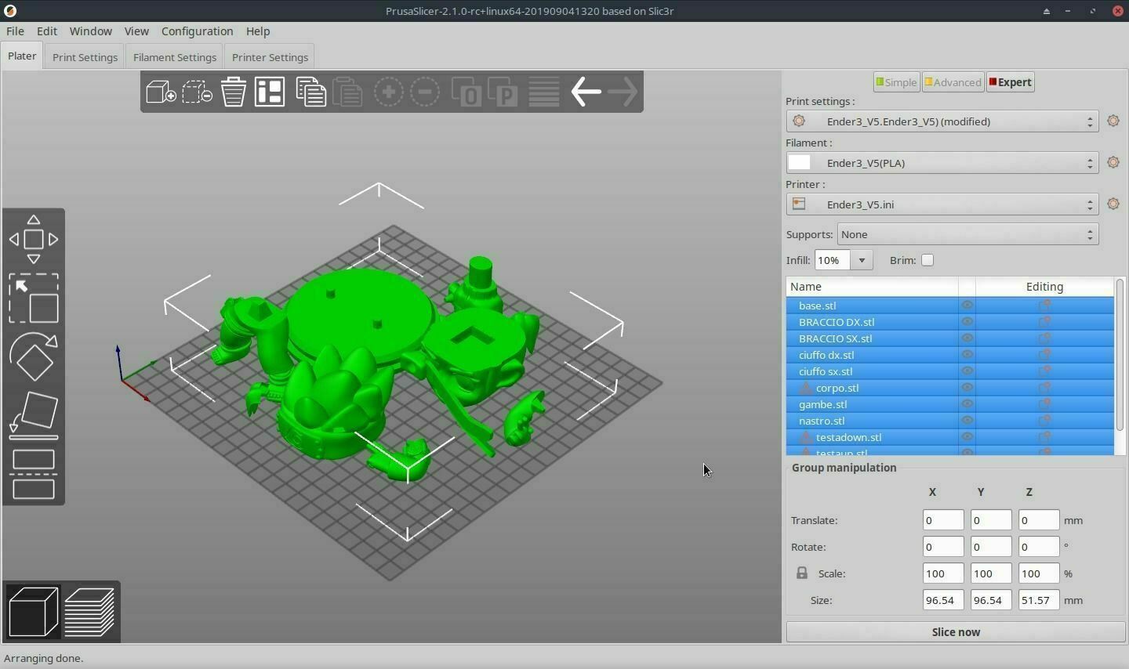The width and height of the screenshot is (1129, 669).
Task: Click the Expert mode button
Action: tap(1011, 82)
